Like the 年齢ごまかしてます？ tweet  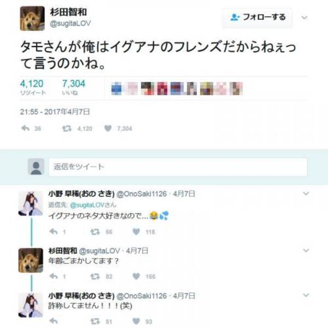(x=136, y=276)
